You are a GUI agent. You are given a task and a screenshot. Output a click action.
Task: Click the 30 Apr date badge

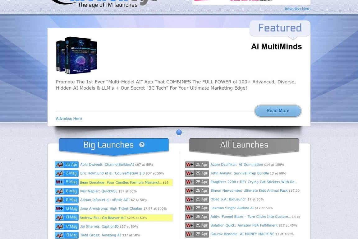coord(71,164)
